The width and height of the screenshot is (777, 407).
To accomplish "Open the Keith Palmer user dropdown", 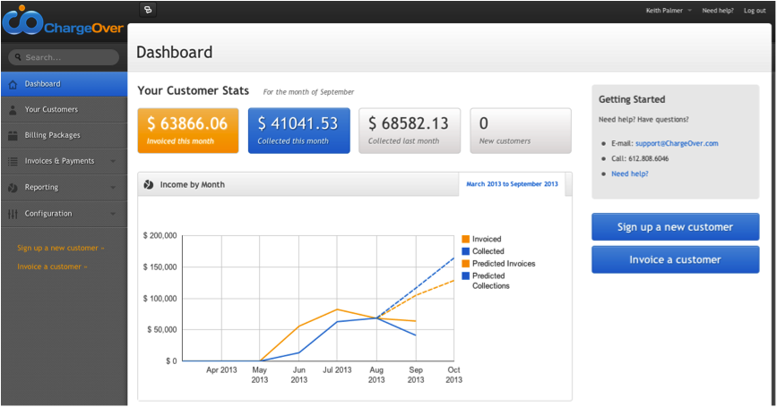I will pyautogui.click(x=668, y=11).
